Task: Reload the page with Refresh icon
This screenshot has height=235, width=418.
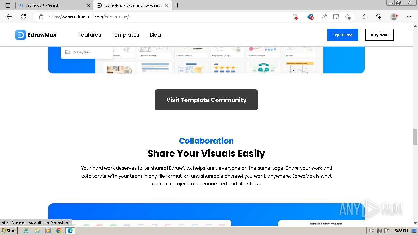Action: coord(24,17)
